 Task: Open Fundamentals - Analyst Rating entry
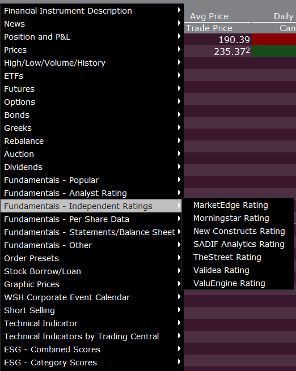[x=92, y=193]
